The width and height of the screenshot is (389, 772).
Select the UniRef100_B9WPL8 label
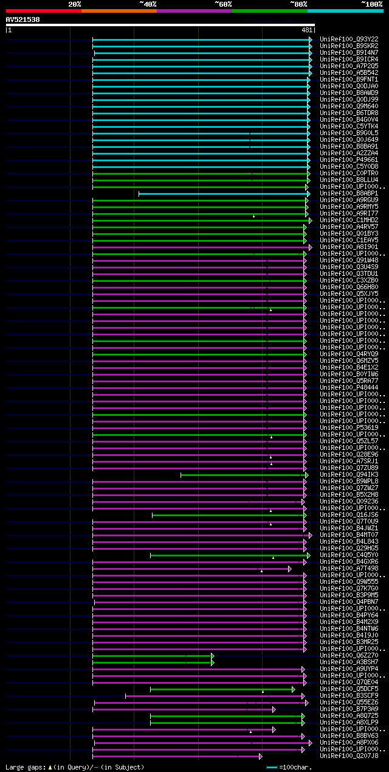coord(349,481)
